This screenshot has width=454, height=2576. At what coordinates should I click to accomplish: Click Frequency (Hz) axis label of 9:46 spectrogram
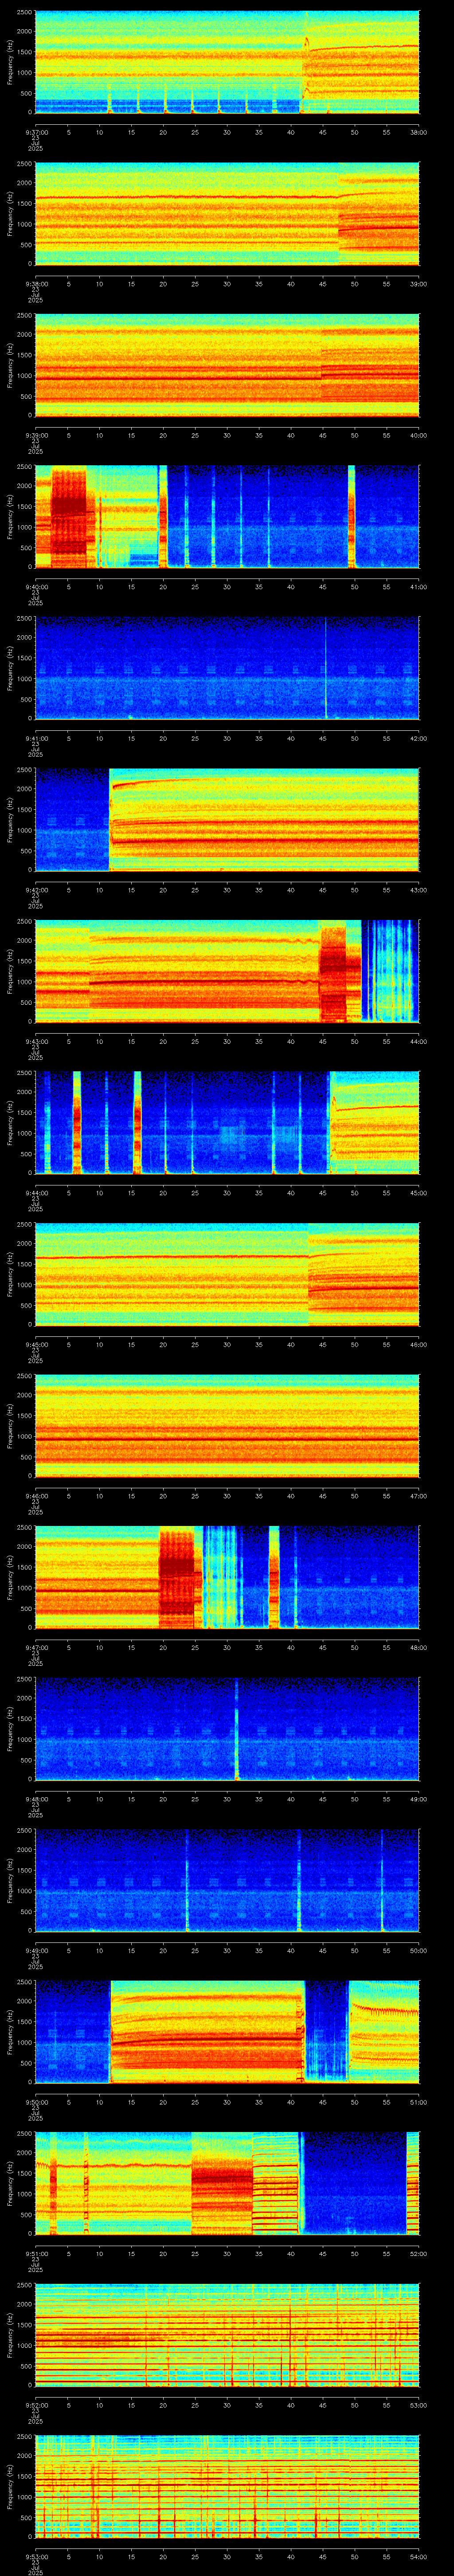click(x=10, y=1426)
